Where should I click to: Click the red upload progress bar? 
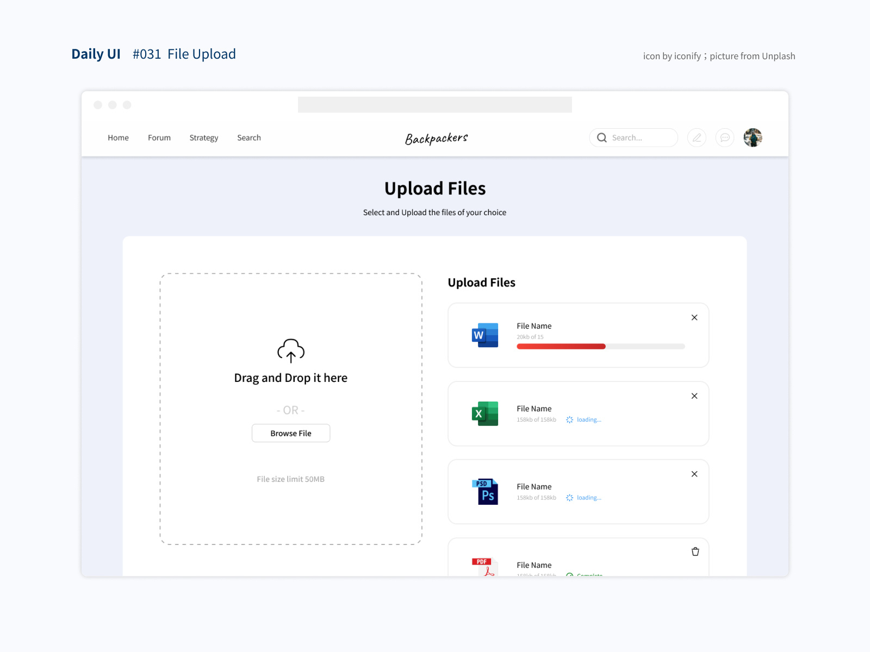[560, 346]
